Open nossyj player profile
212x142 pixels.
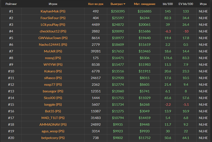[x=50, y=58]
